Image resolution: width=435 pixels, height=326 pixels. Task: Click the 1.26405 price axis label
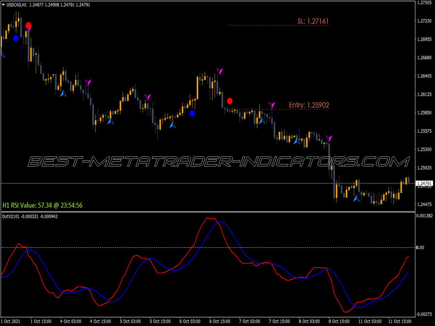[x=424, y=76]
